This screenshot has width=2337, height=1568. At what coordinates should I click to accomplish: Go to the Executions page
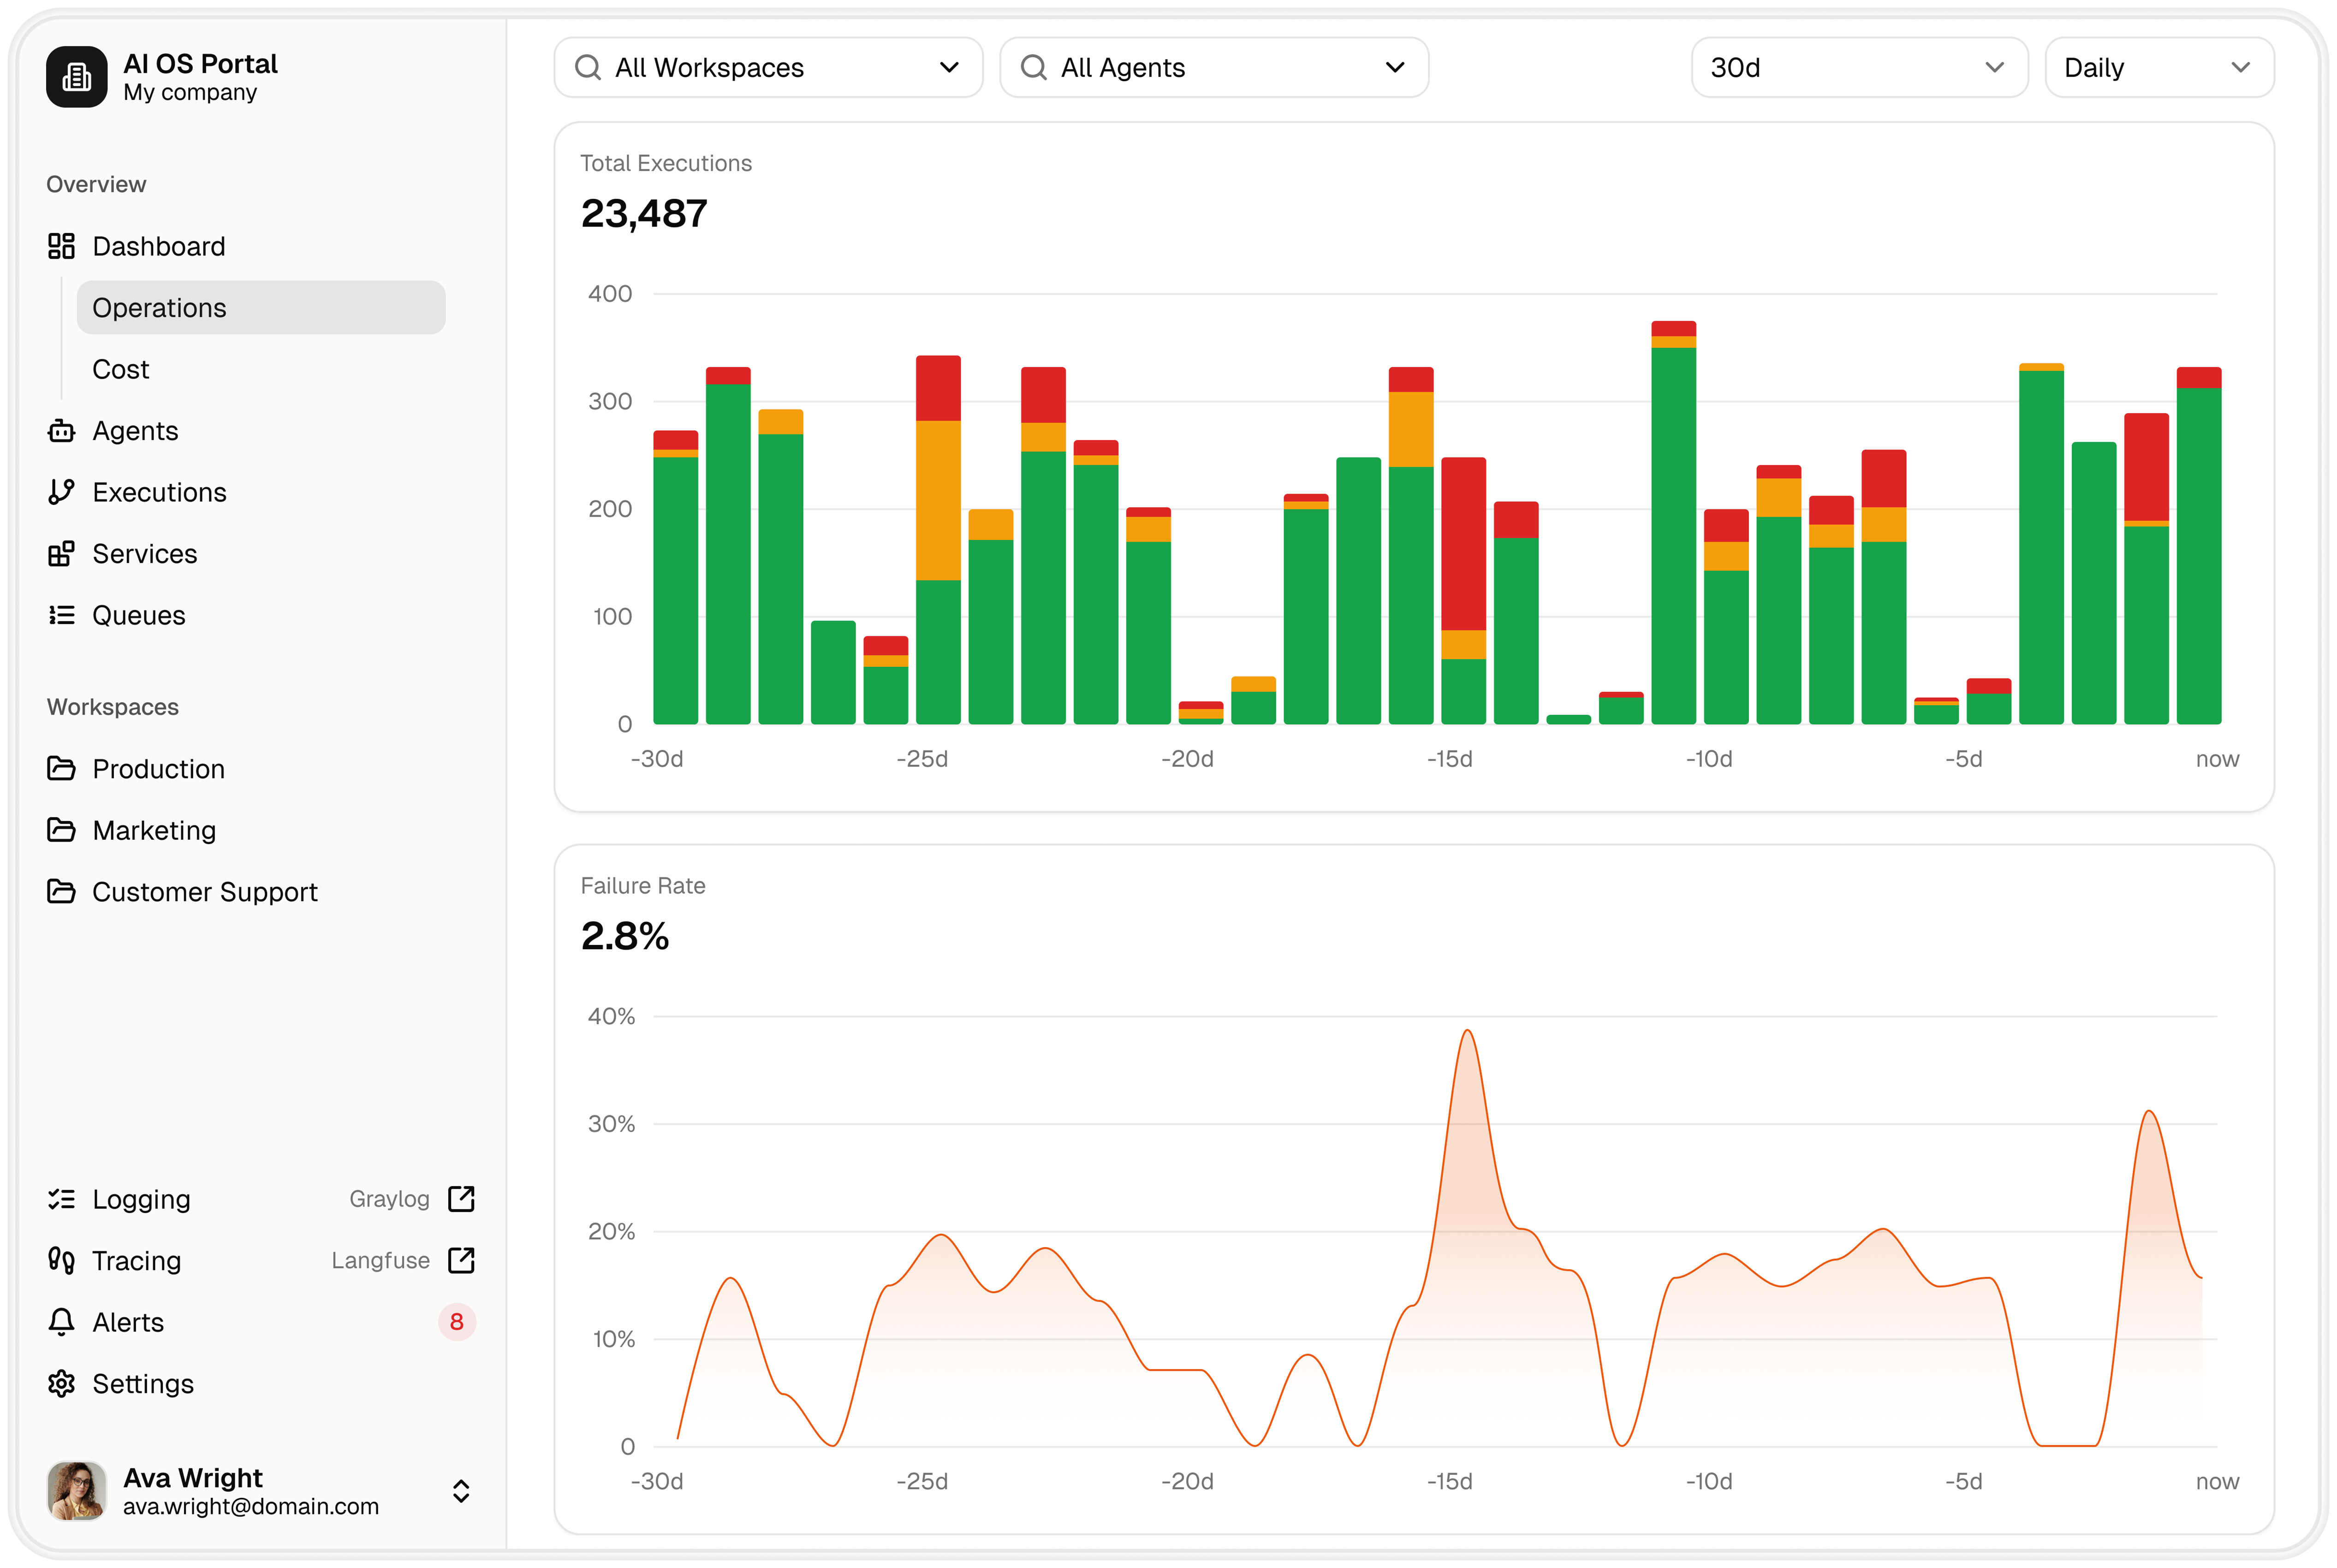(159, 492)
